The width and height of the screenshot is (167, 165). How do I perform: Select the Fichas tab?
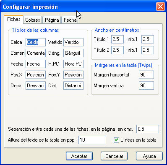point(14,19)
